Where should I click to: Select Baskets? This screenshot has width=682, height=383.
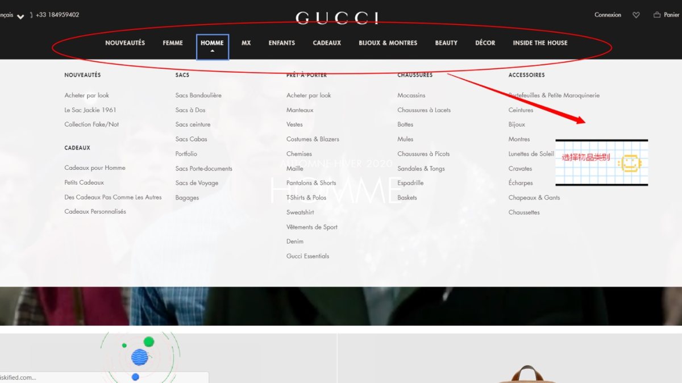point(407,198)
